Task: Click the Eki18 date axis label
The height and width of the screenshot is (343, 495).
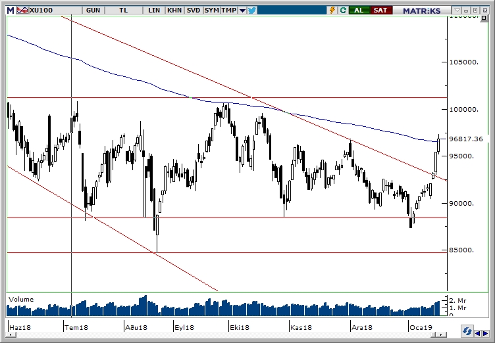Action: coord(240,327)
